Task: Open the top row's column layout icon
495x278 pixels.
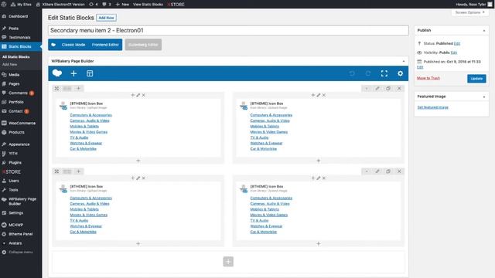Action: point(67,89)
